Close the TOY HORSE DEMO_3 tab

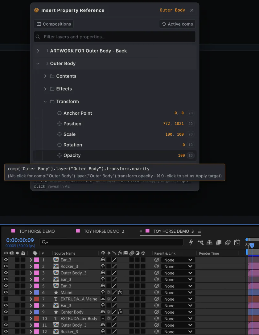(x=141, y=231)
